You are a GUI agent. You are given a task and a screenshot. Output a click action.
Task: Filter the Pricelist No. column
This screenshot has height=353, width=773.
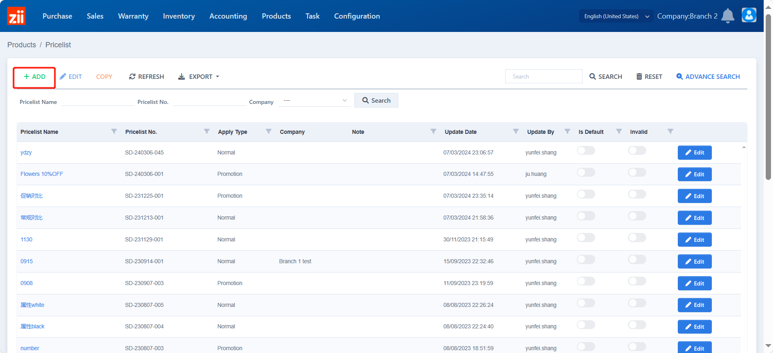click(x=207, y=131)
